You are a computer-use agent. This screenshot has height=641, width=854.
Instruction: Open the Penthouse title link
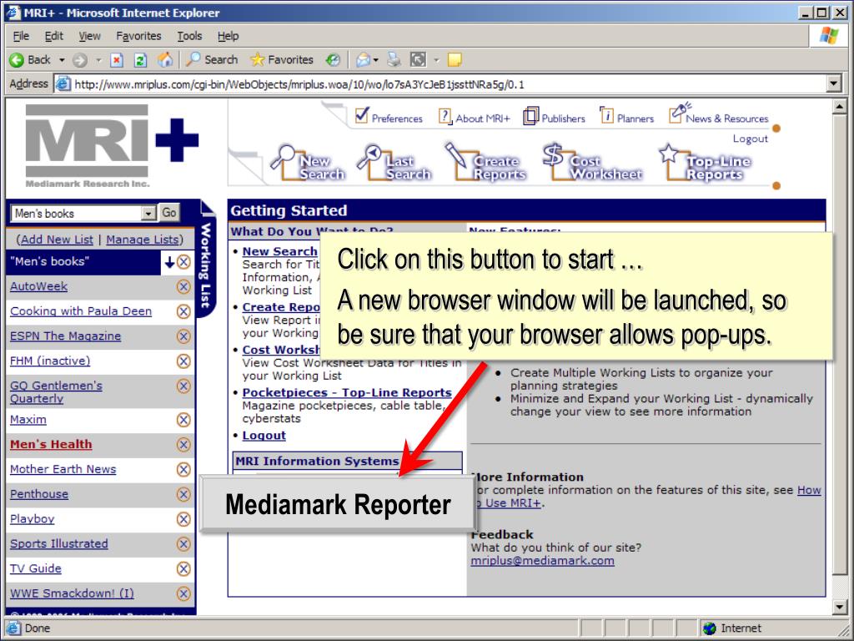pyautogui.click(x=39, y=494)
